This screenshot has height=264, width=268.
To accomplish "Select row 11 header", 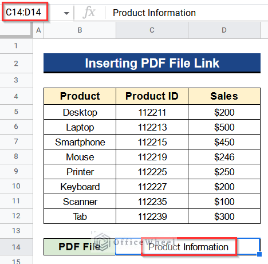I will (x=16, y=201).
